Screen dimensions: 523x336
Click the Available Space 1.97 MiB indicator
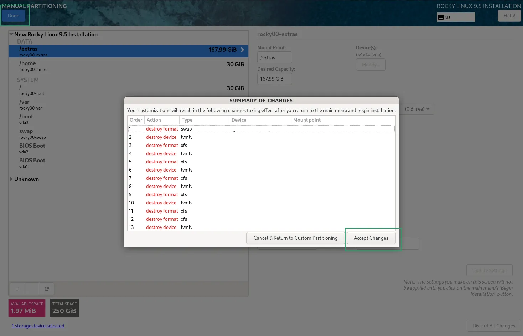point(27,308)
